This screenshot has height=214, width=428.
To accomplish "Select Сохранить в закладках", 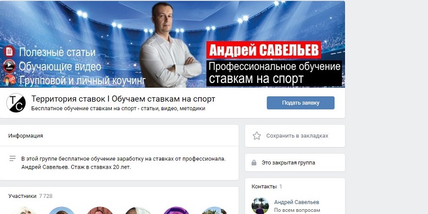I will point(297,136).
